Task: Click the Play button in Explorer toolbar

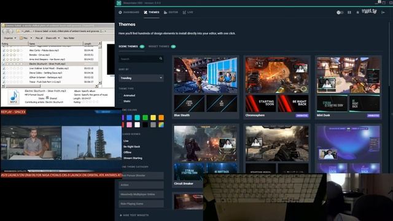Action: pyautogui.click(x=23, y=38)
